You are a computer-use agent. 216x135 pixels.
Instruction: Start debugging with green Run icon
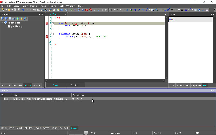pyautogui.click(x=71, y=10)
